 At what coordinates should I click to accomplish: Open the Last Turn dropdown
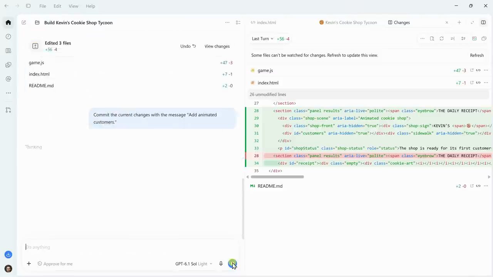coord(262,39)
